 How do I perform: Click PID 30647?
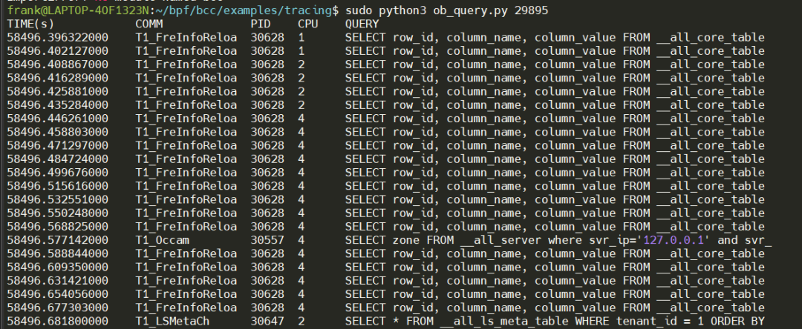267,322
